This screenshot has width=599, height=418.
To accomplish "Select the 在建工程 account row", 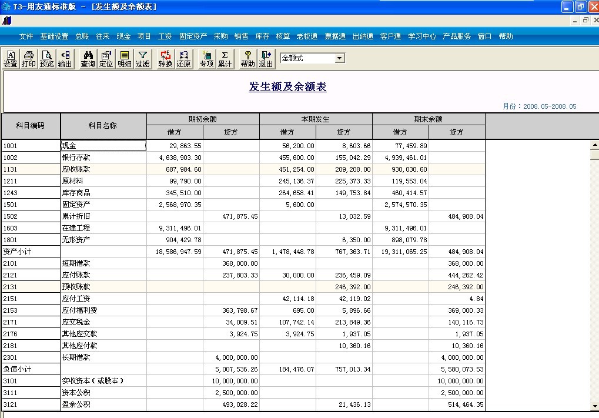I will tap(103, 228).
